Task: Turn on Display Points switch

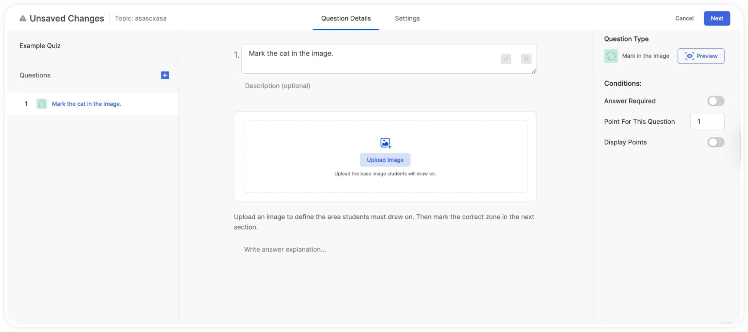Action: (715, 142)
